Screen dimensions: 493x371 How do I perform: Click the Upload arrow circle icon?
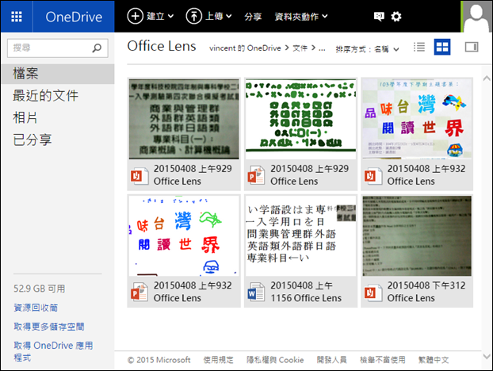tap(193, 16)
